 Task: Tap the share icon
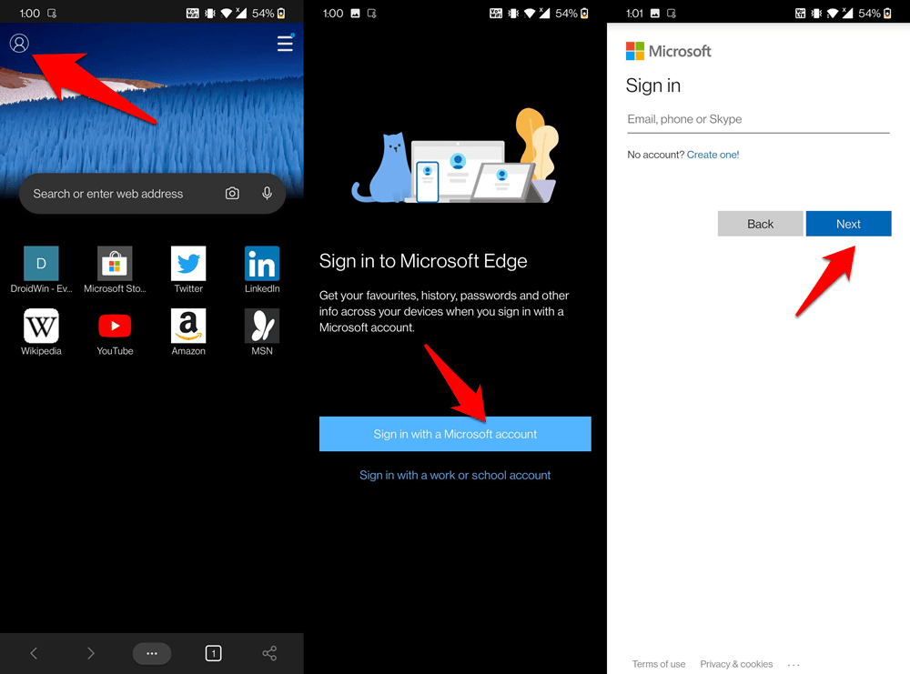click(x=269, y=653)
